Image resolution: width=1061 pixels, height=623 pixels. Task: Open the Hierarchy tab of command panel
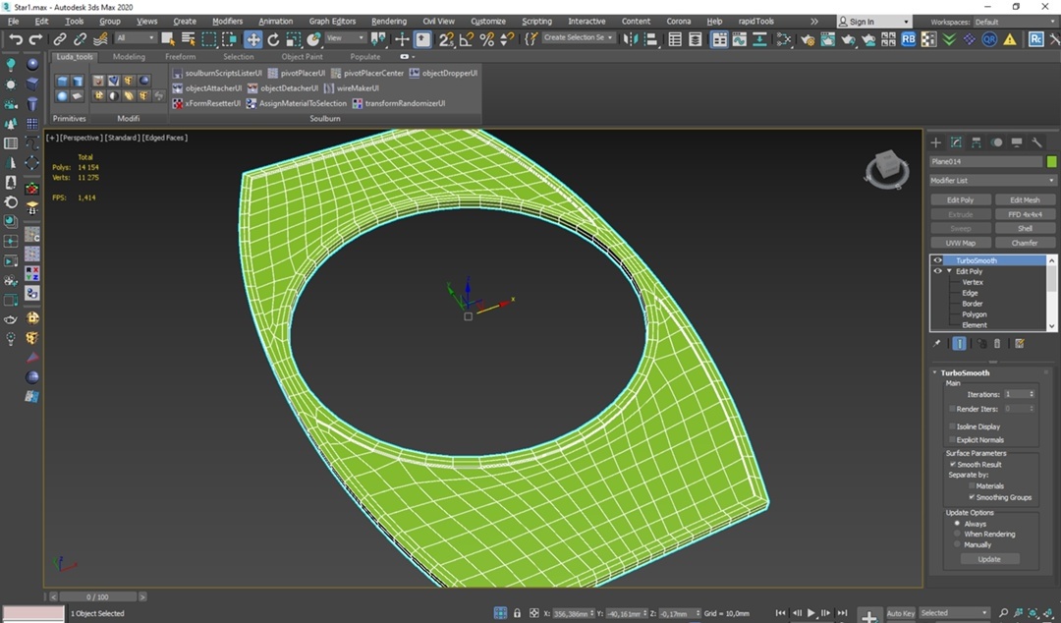(976, 142)
